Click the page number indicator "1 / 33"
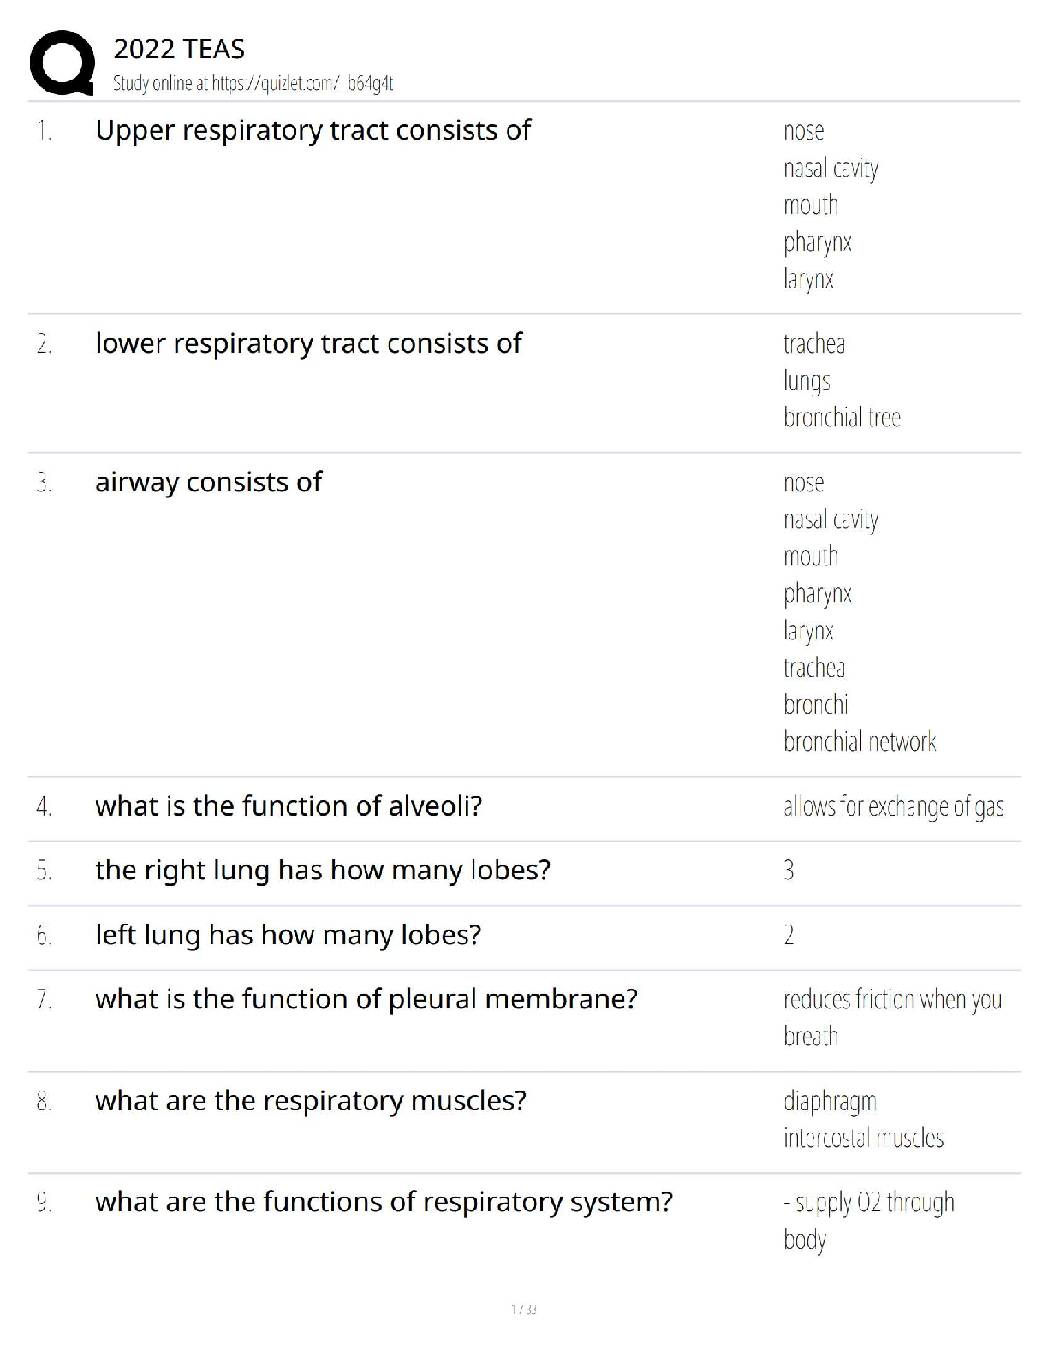 (523, 1309)
